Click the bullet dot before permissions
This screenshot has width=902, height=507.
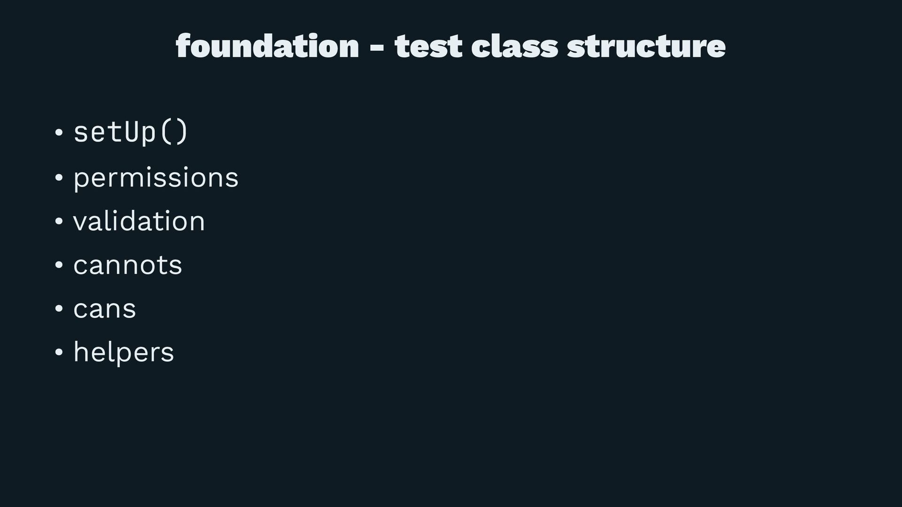click(x=59, y=178)
